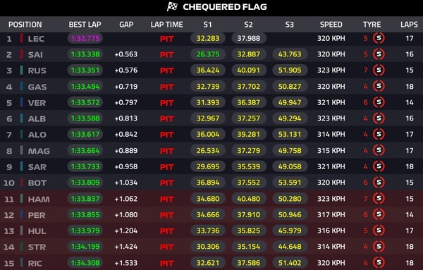The height and width of the screenshot is (270, 423).
Task: Click soft tyre icon in HAM row
Action: click(x=379, y=199)
